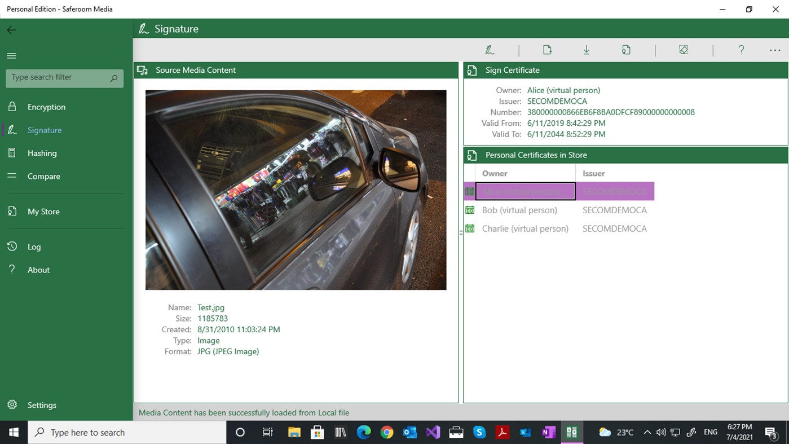
Task: Switch to the My Store section
Action: (44, 211)
